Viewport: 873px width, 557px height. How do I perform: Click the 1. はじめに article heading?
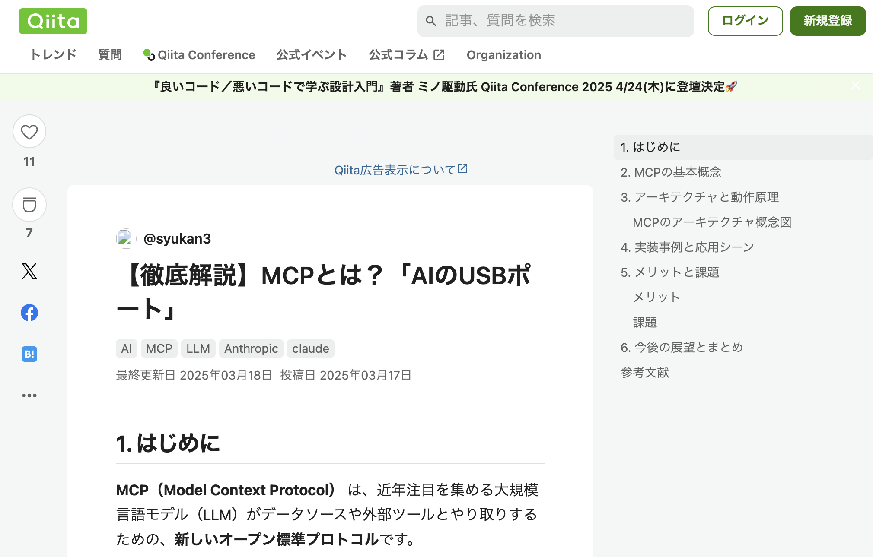[168, 443]
